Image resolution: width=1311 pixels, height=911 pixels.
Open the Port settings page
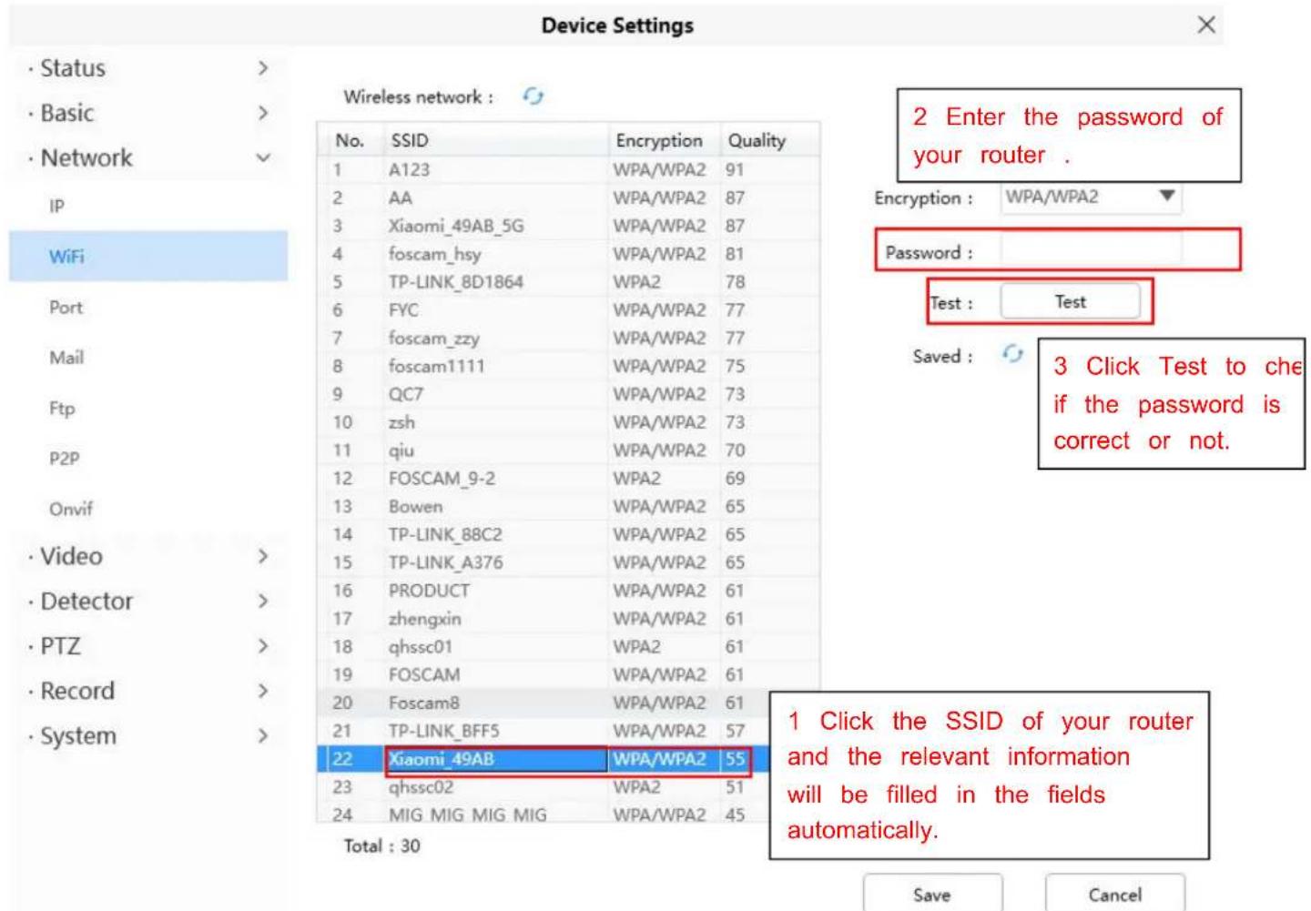click(148, 308)
